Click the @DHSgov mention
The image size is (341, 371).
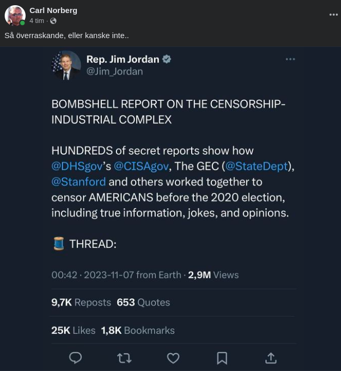(x=77, y=166)
